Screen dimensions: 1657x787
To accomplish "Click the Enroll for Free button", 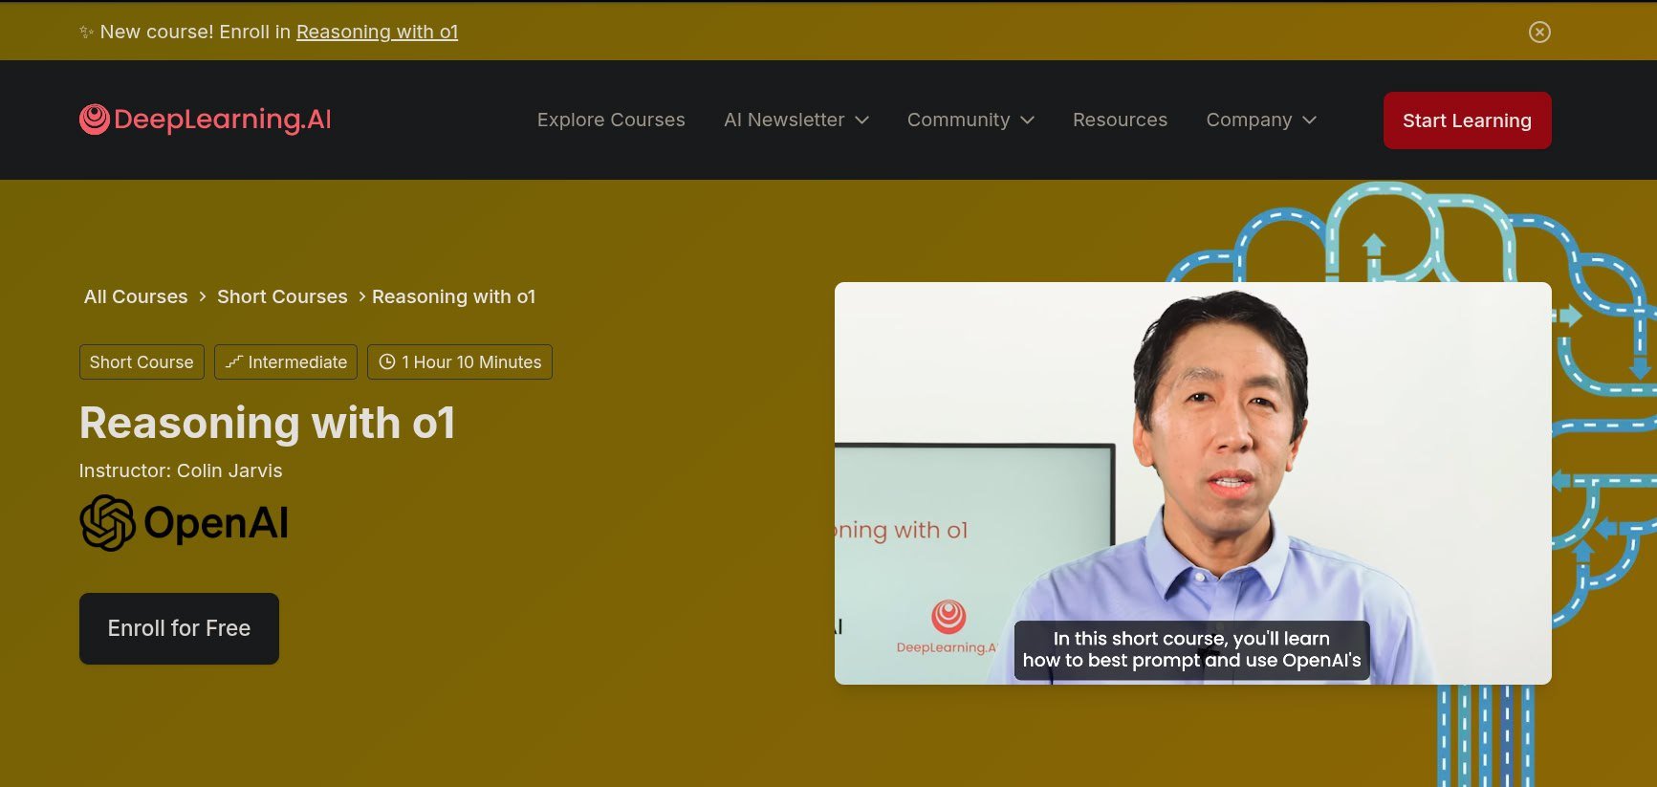I will click(x=179, y=628).
